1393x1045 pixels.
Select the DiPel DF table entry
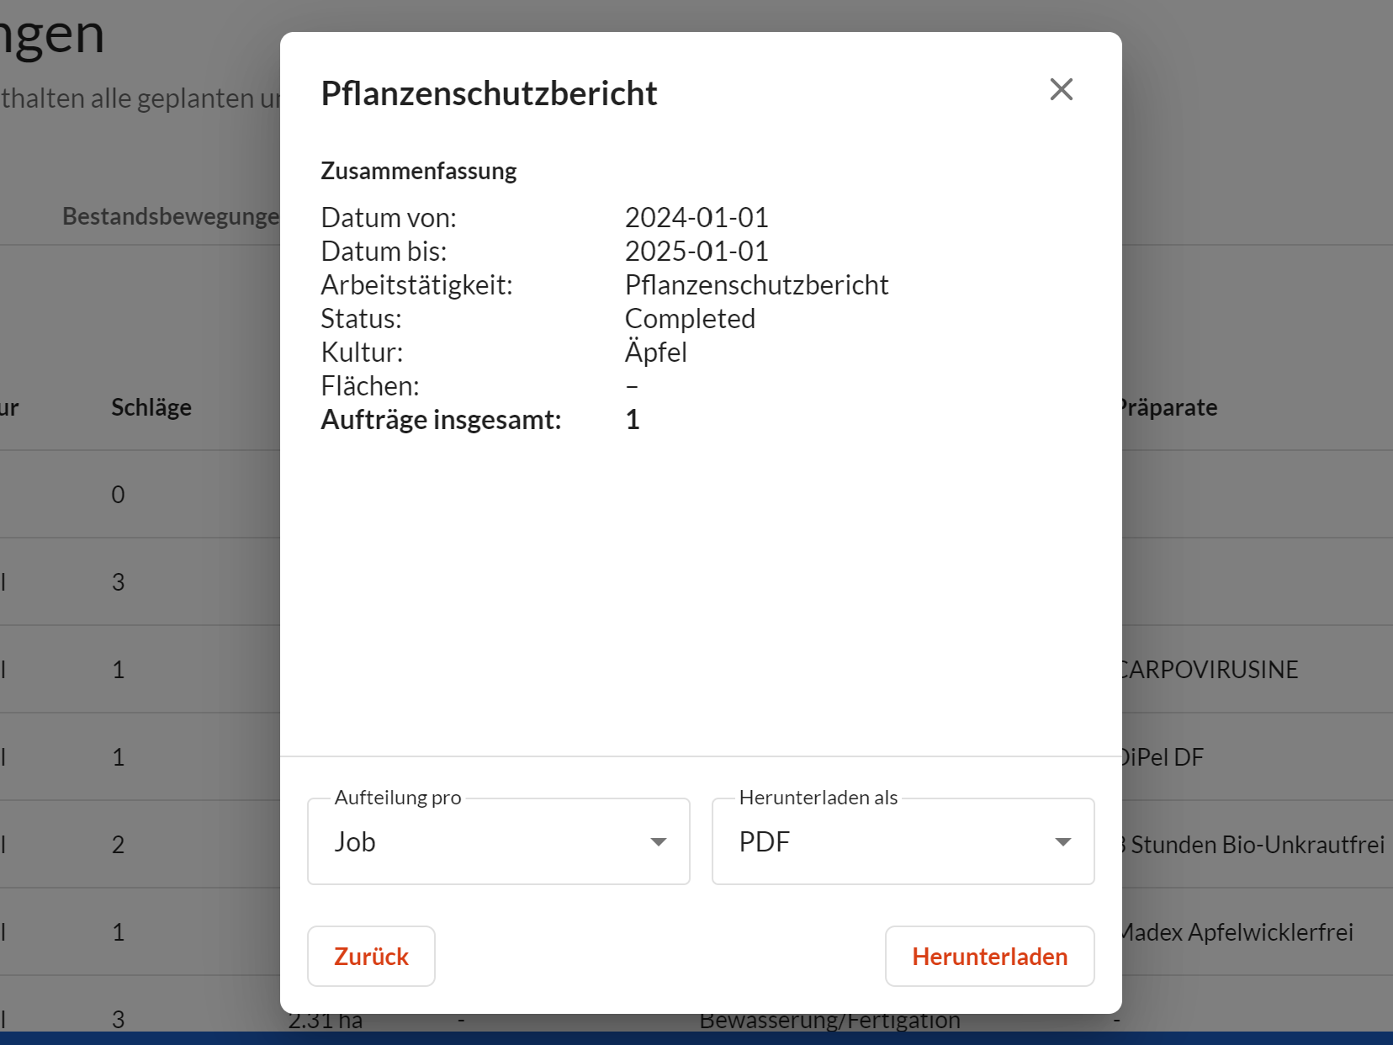point(1163,757)
